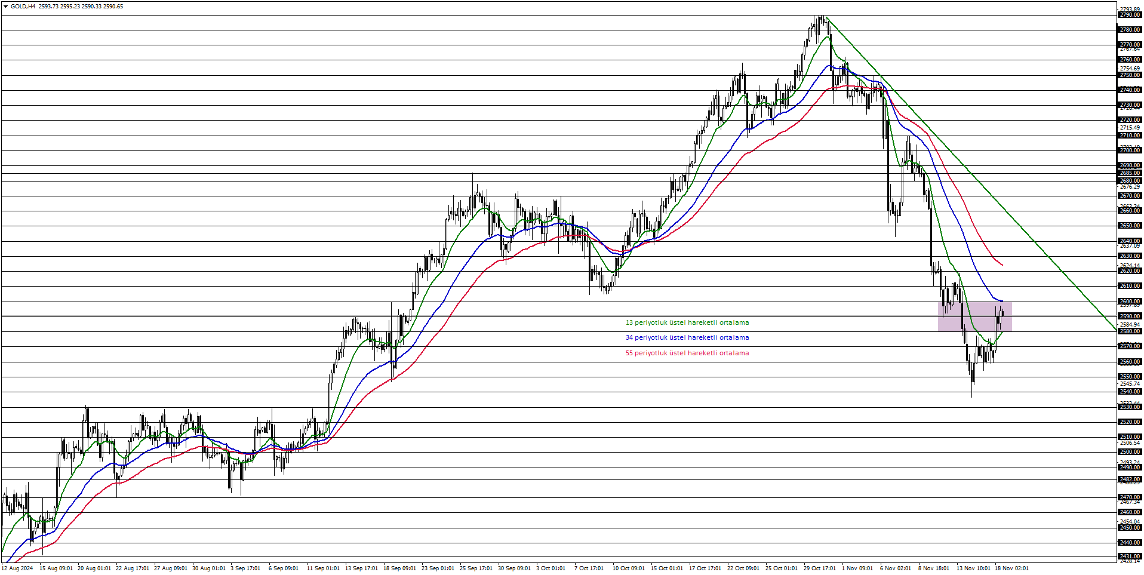This screenshot has height=575, width=1144.
Task: Click the 2630.00 price level label
Action: click(1130, 256)
